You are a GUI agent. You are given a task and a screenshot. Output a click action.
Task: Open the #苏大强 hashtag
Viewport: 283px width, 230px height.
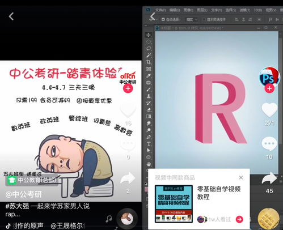point(17,206)
